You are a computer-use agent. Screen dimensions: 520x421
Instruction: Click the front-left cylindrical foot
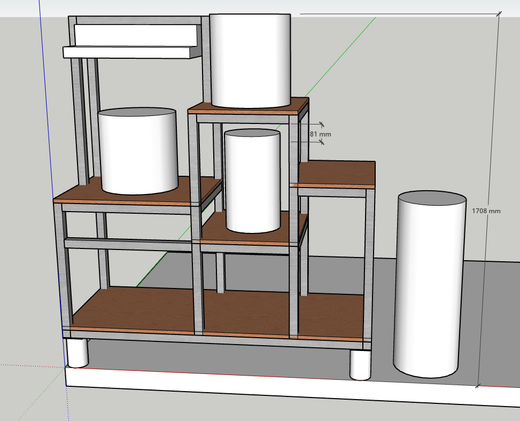[77, 353]
